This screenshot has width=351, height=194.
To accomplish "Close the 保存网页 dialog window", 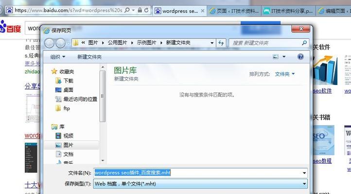I will tap(301, 29).
